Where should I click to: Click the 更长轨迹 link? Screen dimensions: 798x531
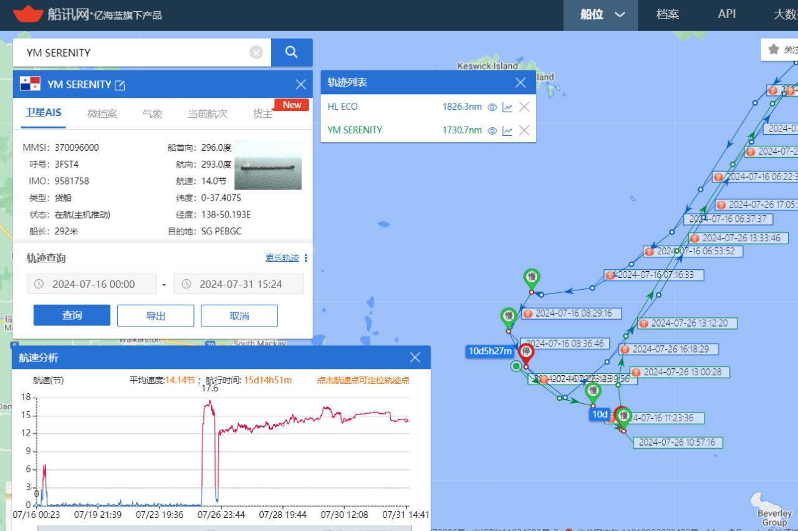[282, 258]
